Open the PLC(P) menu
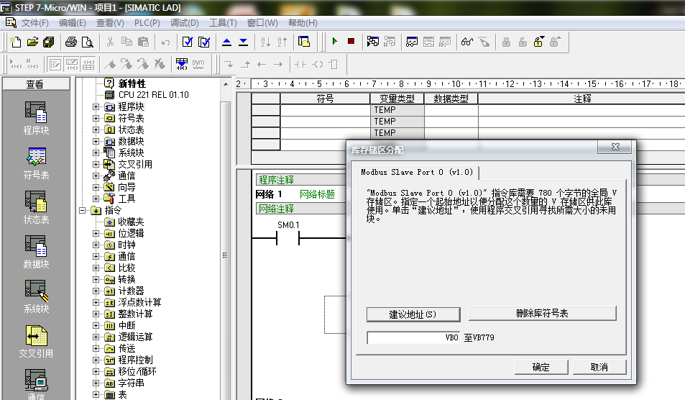The height and width of the screenshot is (400, 685). tap(147, 23)
